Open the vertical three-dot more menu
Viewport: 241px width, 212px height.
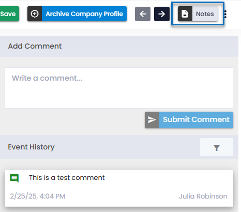[x=225, y=14]
